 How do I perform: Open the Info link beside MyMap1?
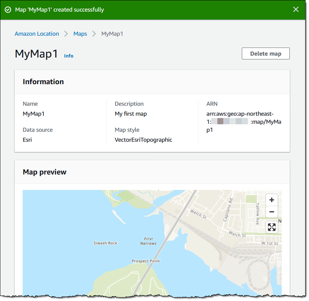[68, 56]
